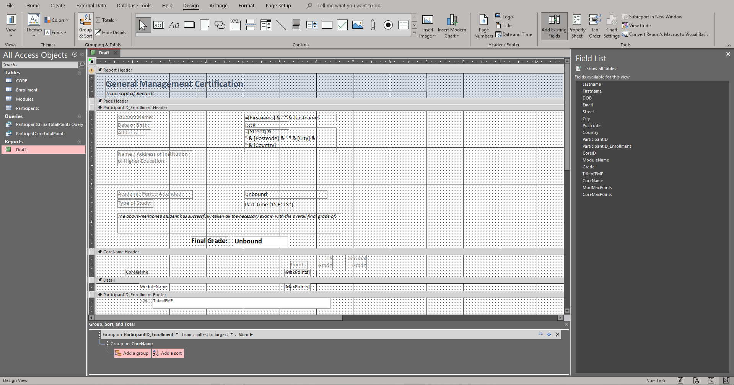
Task: Click the navigation pane Search box
Action: coord(40,65)
